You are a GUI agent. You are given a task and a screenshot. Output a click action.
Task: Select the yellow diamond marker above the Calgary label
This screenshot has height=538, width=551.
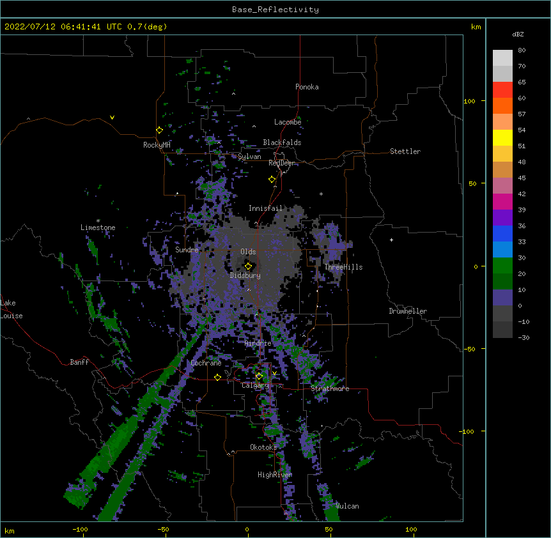(259, 376)
